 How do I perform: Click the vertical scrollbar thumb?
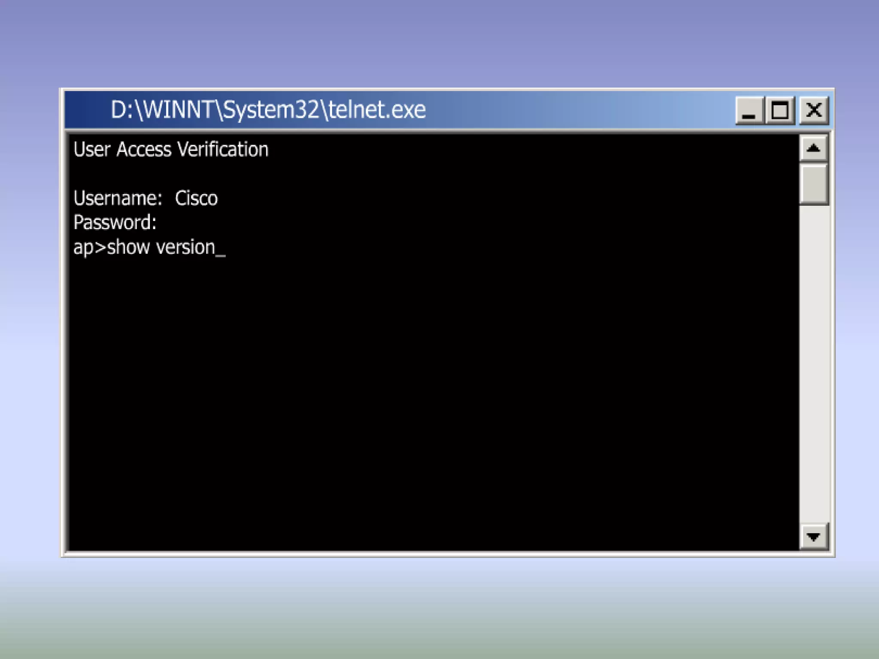point(813,184)
